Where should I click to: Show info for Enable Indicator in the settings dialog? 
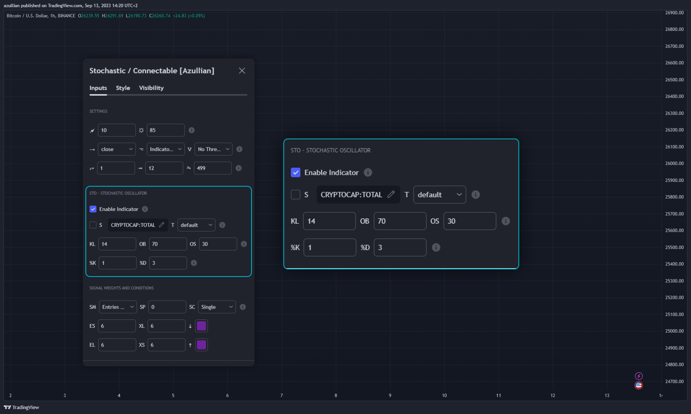pos(145,209)
